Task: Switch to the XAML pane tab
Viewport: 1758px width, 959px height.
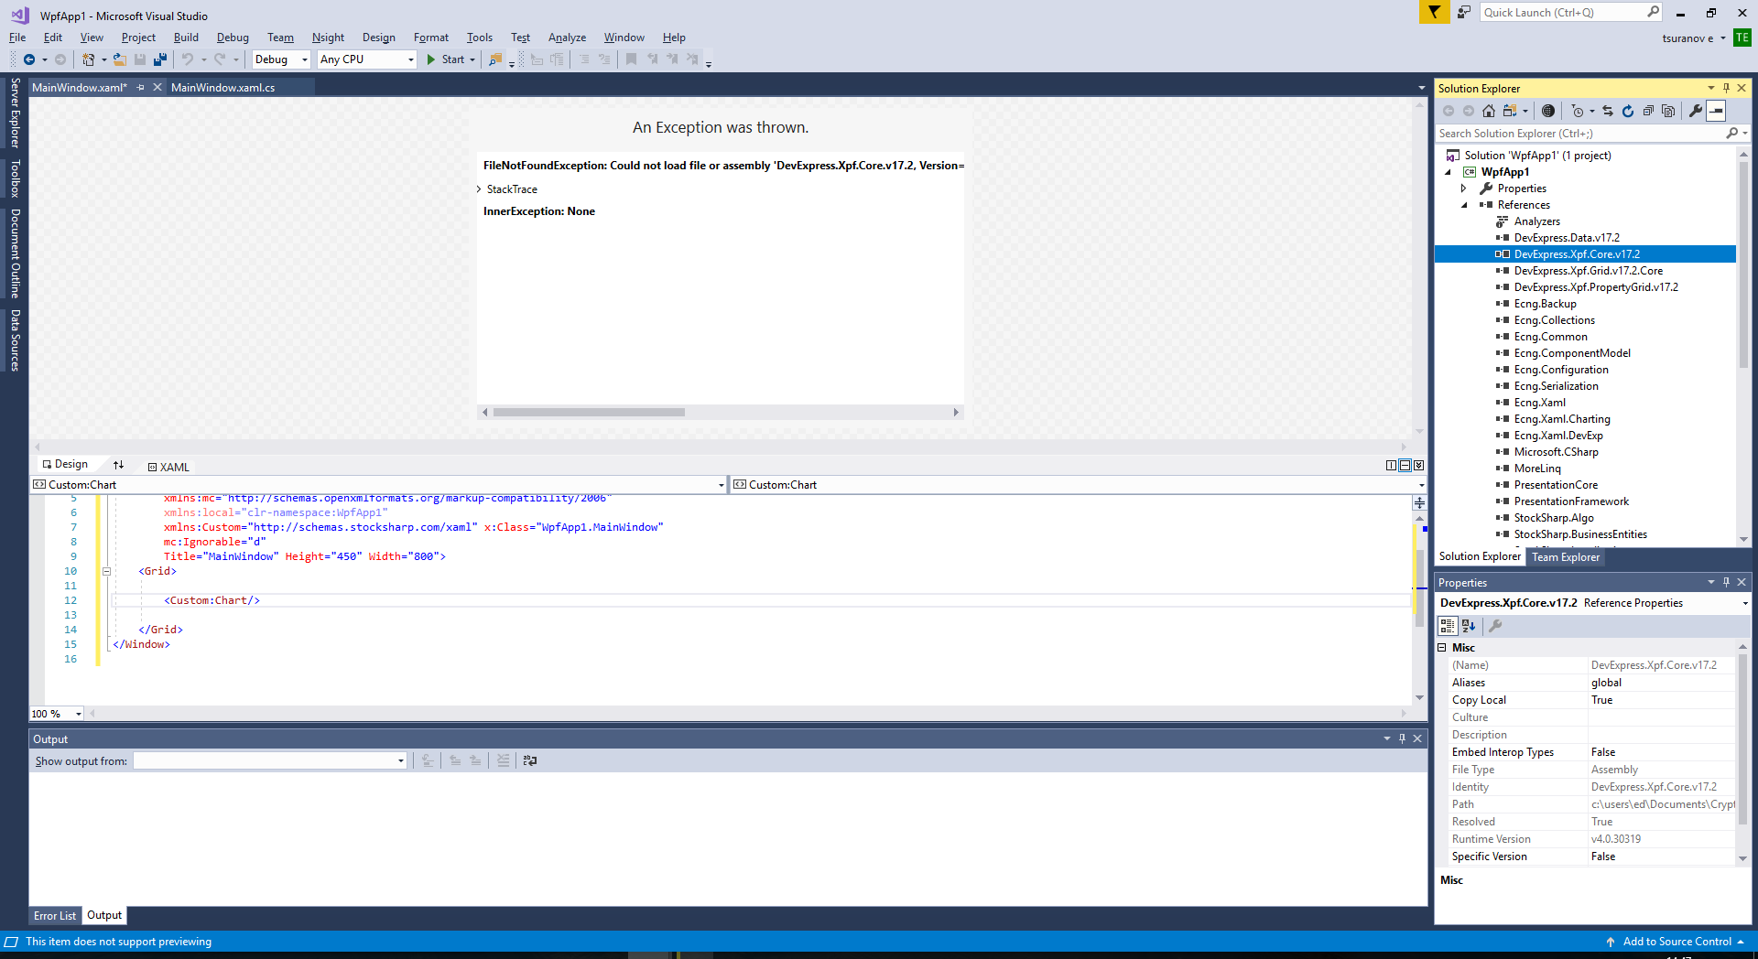Action: point(168,467)
